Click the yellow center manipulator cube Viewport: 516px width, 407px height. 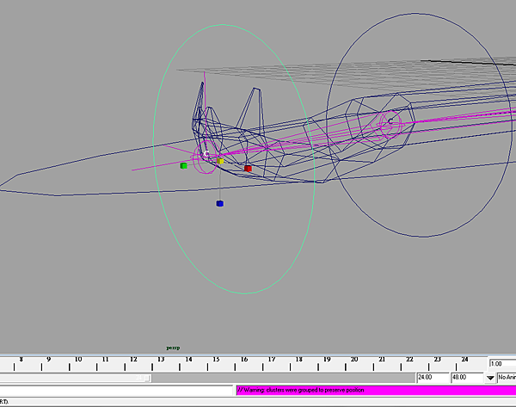click(220, 161)
